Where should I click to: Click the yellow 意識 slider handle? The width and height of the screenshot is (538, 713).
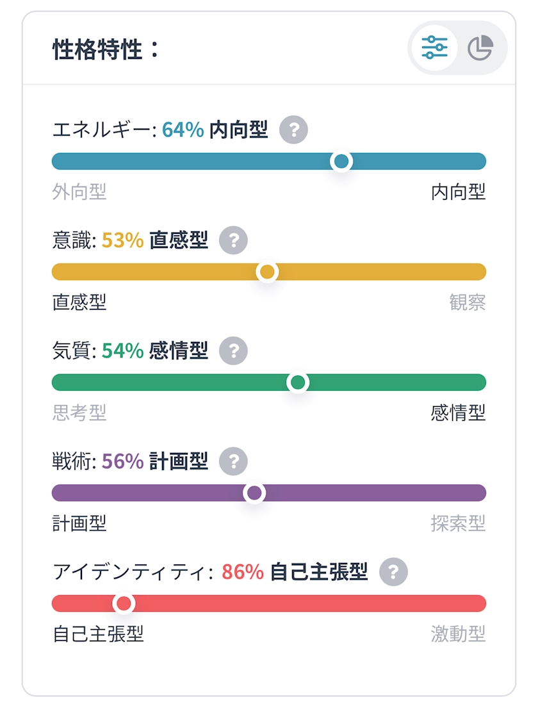pos(267,272)
